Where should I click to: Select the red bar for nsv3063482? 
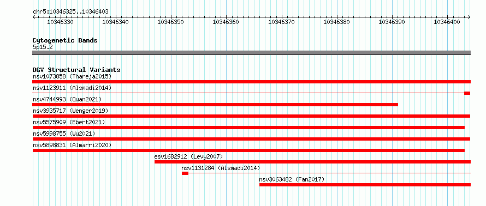365,185
